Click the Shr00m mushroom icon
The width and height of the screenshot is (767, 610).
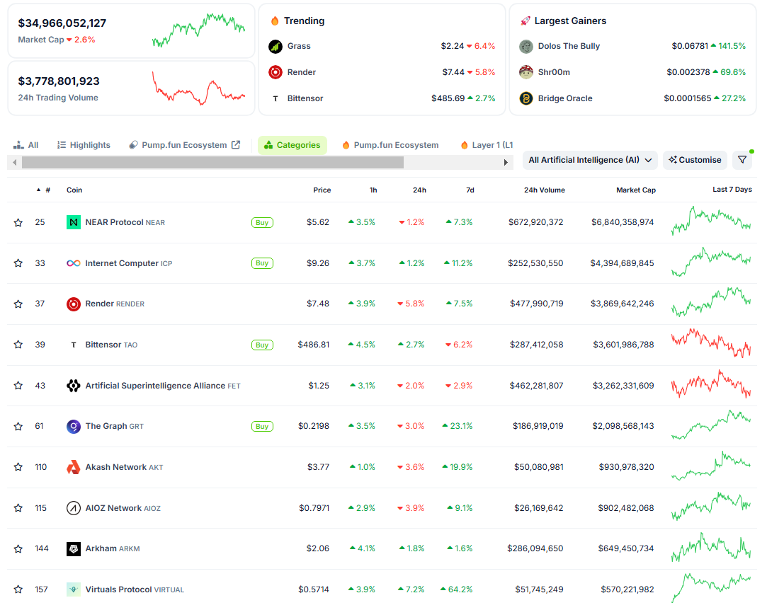[x=525, y=72]
